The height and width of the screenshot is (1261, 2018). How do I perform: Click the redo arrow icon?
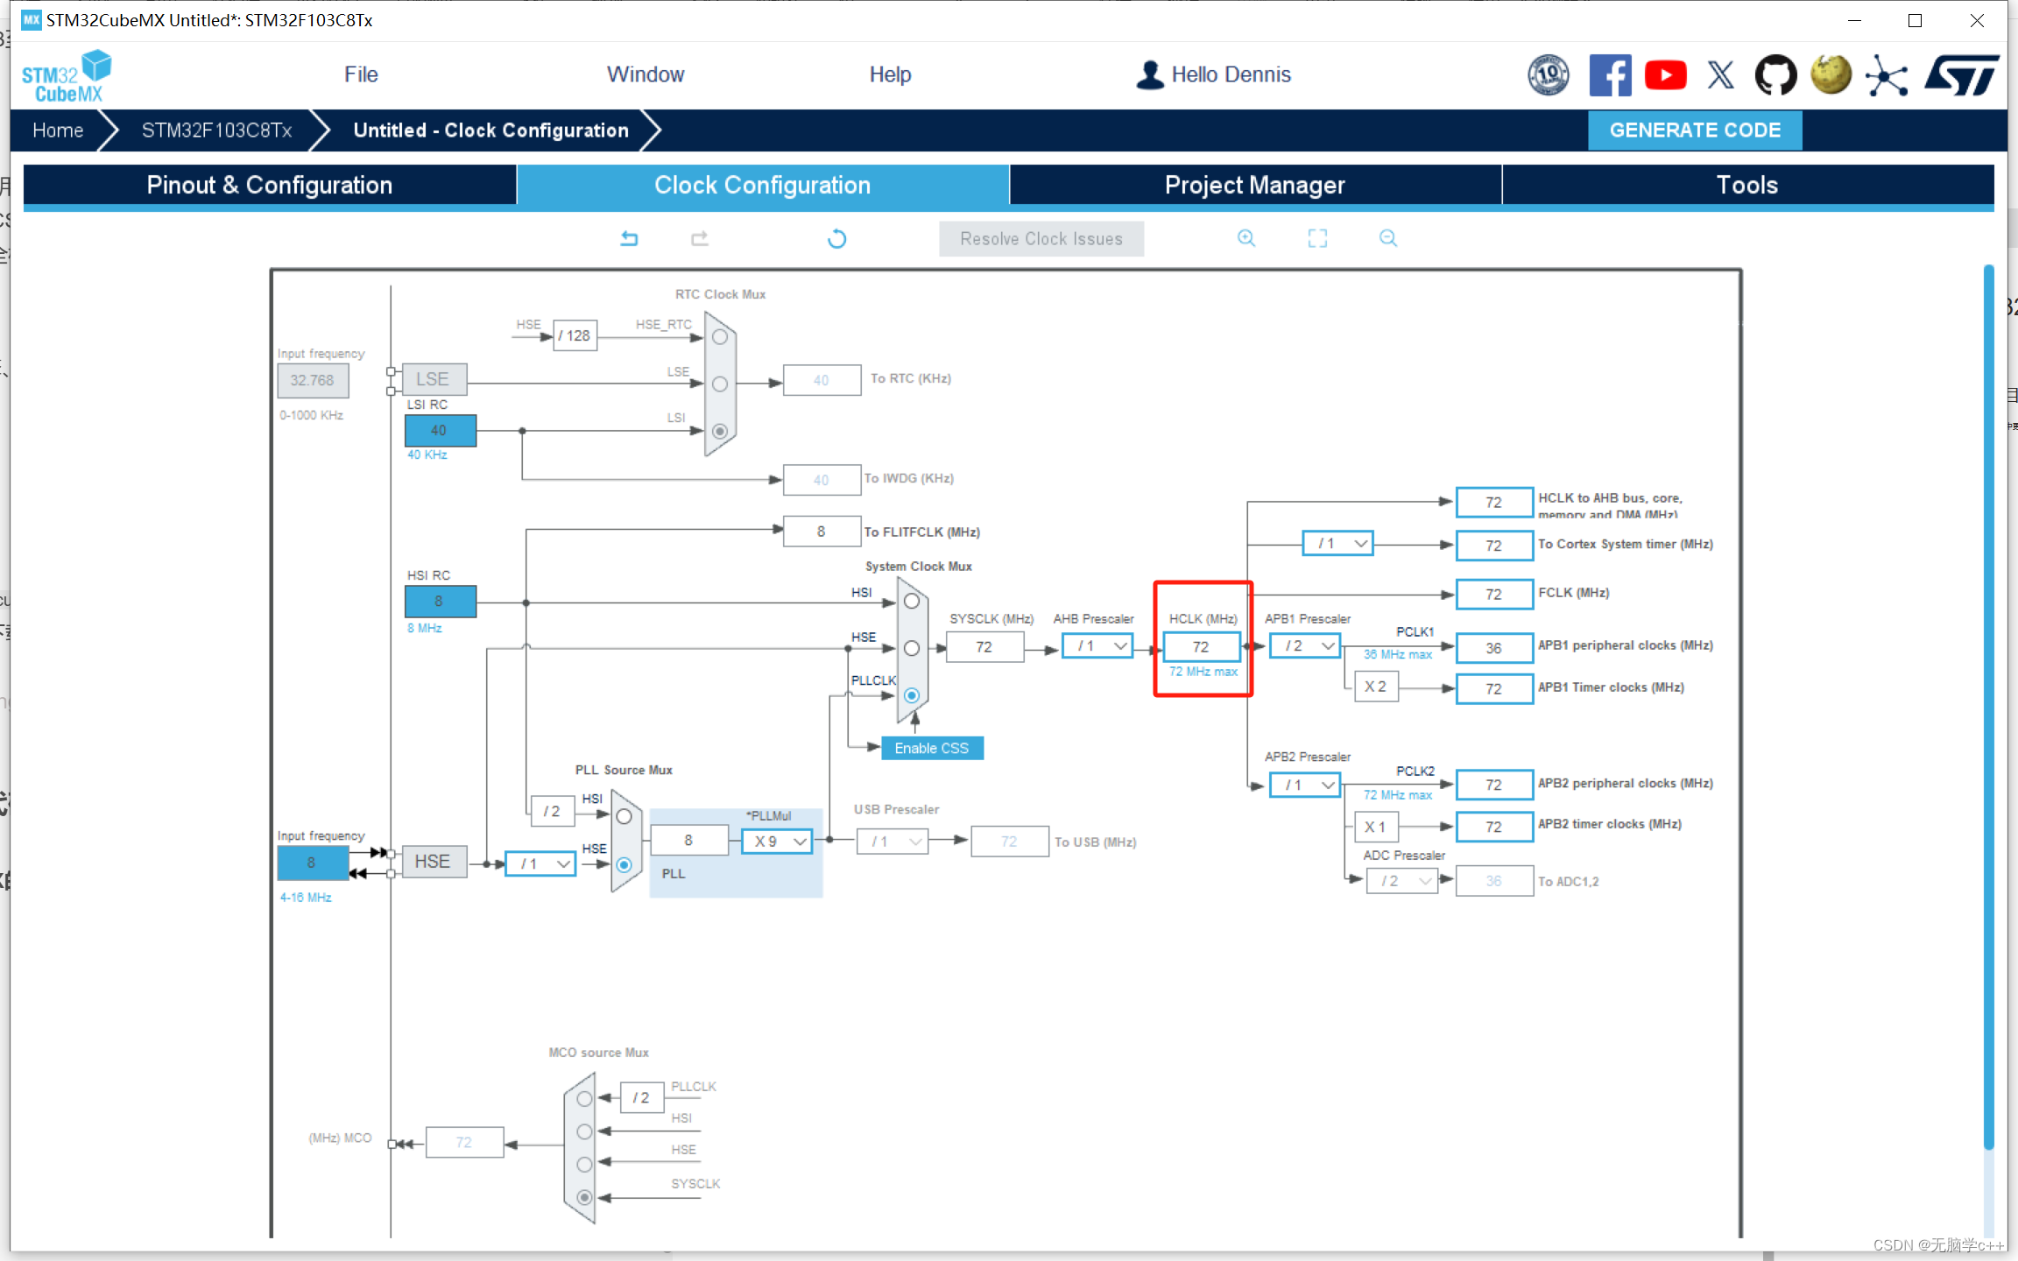(x=699, y=238)
